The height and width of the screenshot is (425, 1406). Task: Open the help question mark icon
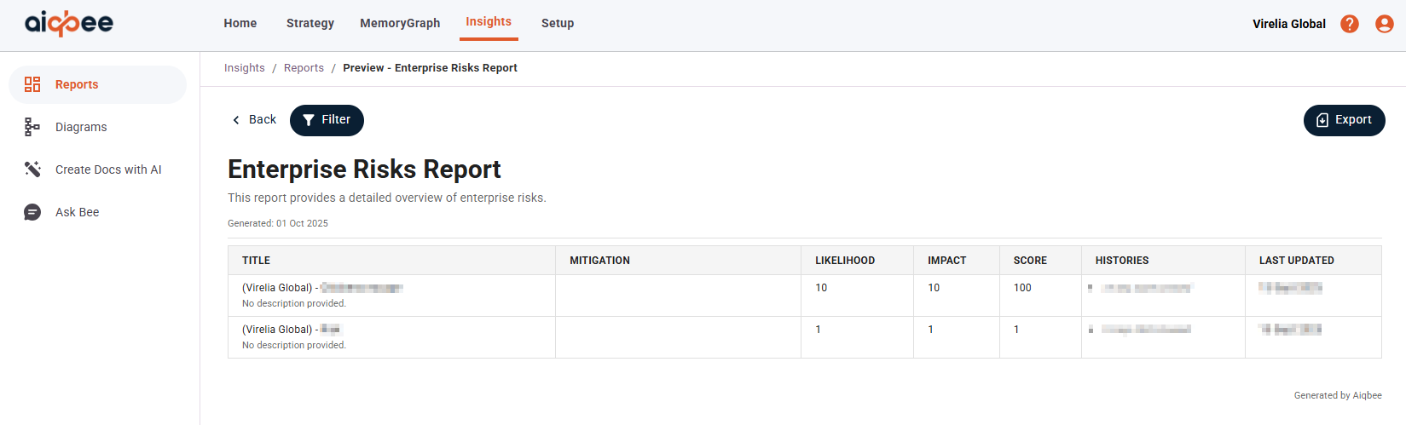(x=1350, y=24)
